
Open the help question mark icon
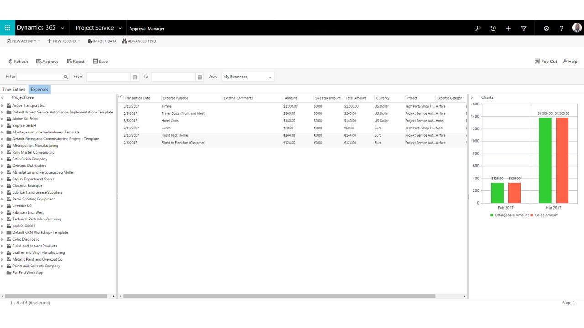[562, 28]
